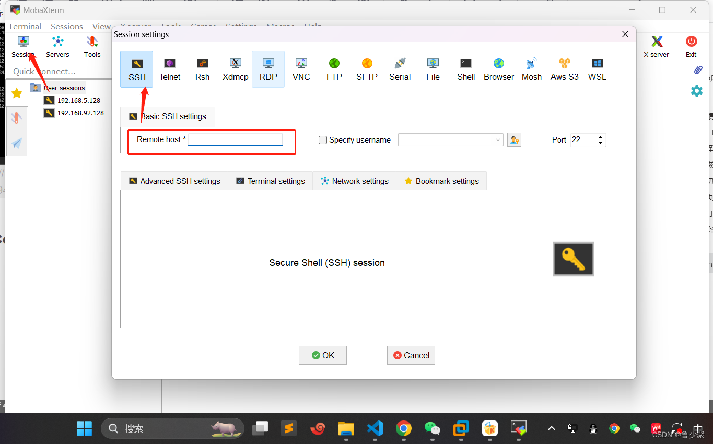Screen dimensions: 713x444
Task: Select the Shell session type
Action: click(x=466, y=69)
